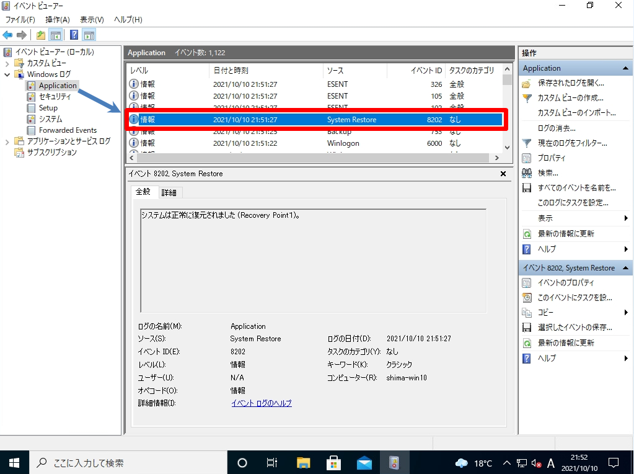The image size is (634, 474).
Task: Close the event 8202 preview pane
Action: tap(503, 174)
